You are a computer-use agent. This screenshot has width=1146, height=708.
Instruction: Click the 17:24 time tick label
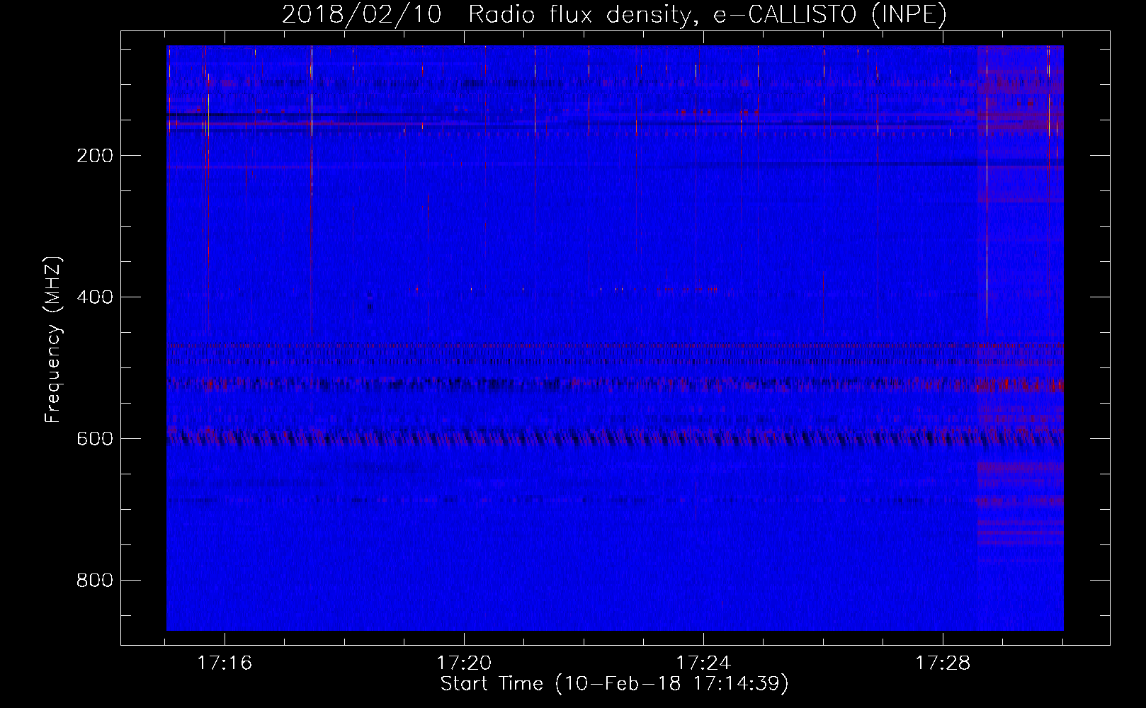703,663
